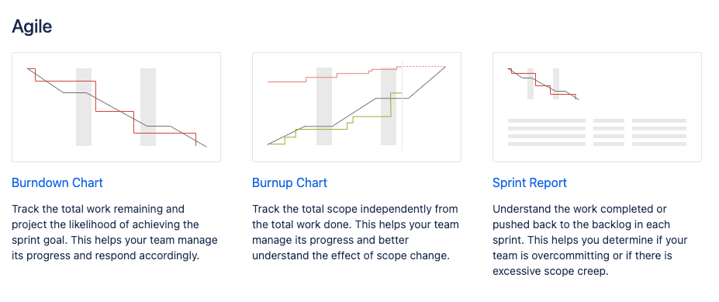Select the Burnup Chart preview thumbnail
Image resolution: width=719 pixels, height=302 pixels.
357,107
